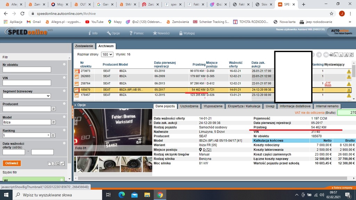Open map pin for D-721 location
Viewport: 356px width, 200px height.
[x=200, y=150]
